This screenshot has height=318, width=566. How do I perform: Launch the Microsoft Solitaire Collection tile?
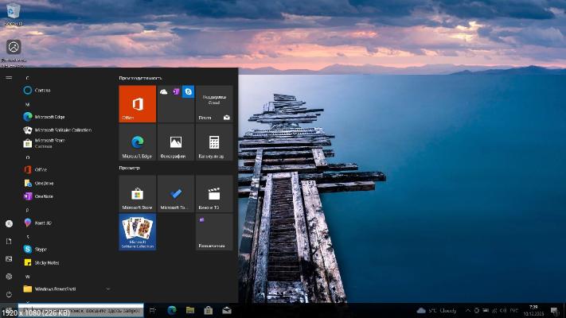(137, 231)
